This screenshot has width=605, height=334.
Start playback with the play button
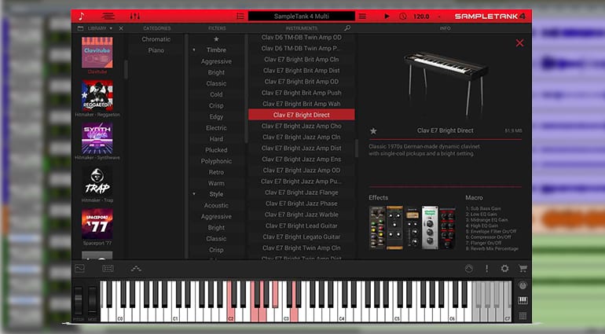tap(387, 17)
